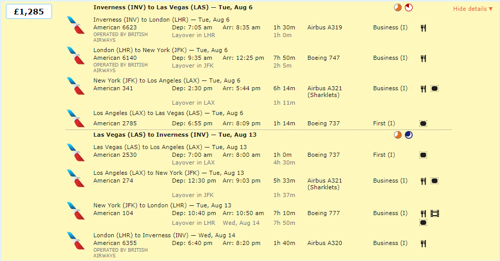Click the film icon for American 104
This screenshot has height=261, width=500.
pos(435,214)
